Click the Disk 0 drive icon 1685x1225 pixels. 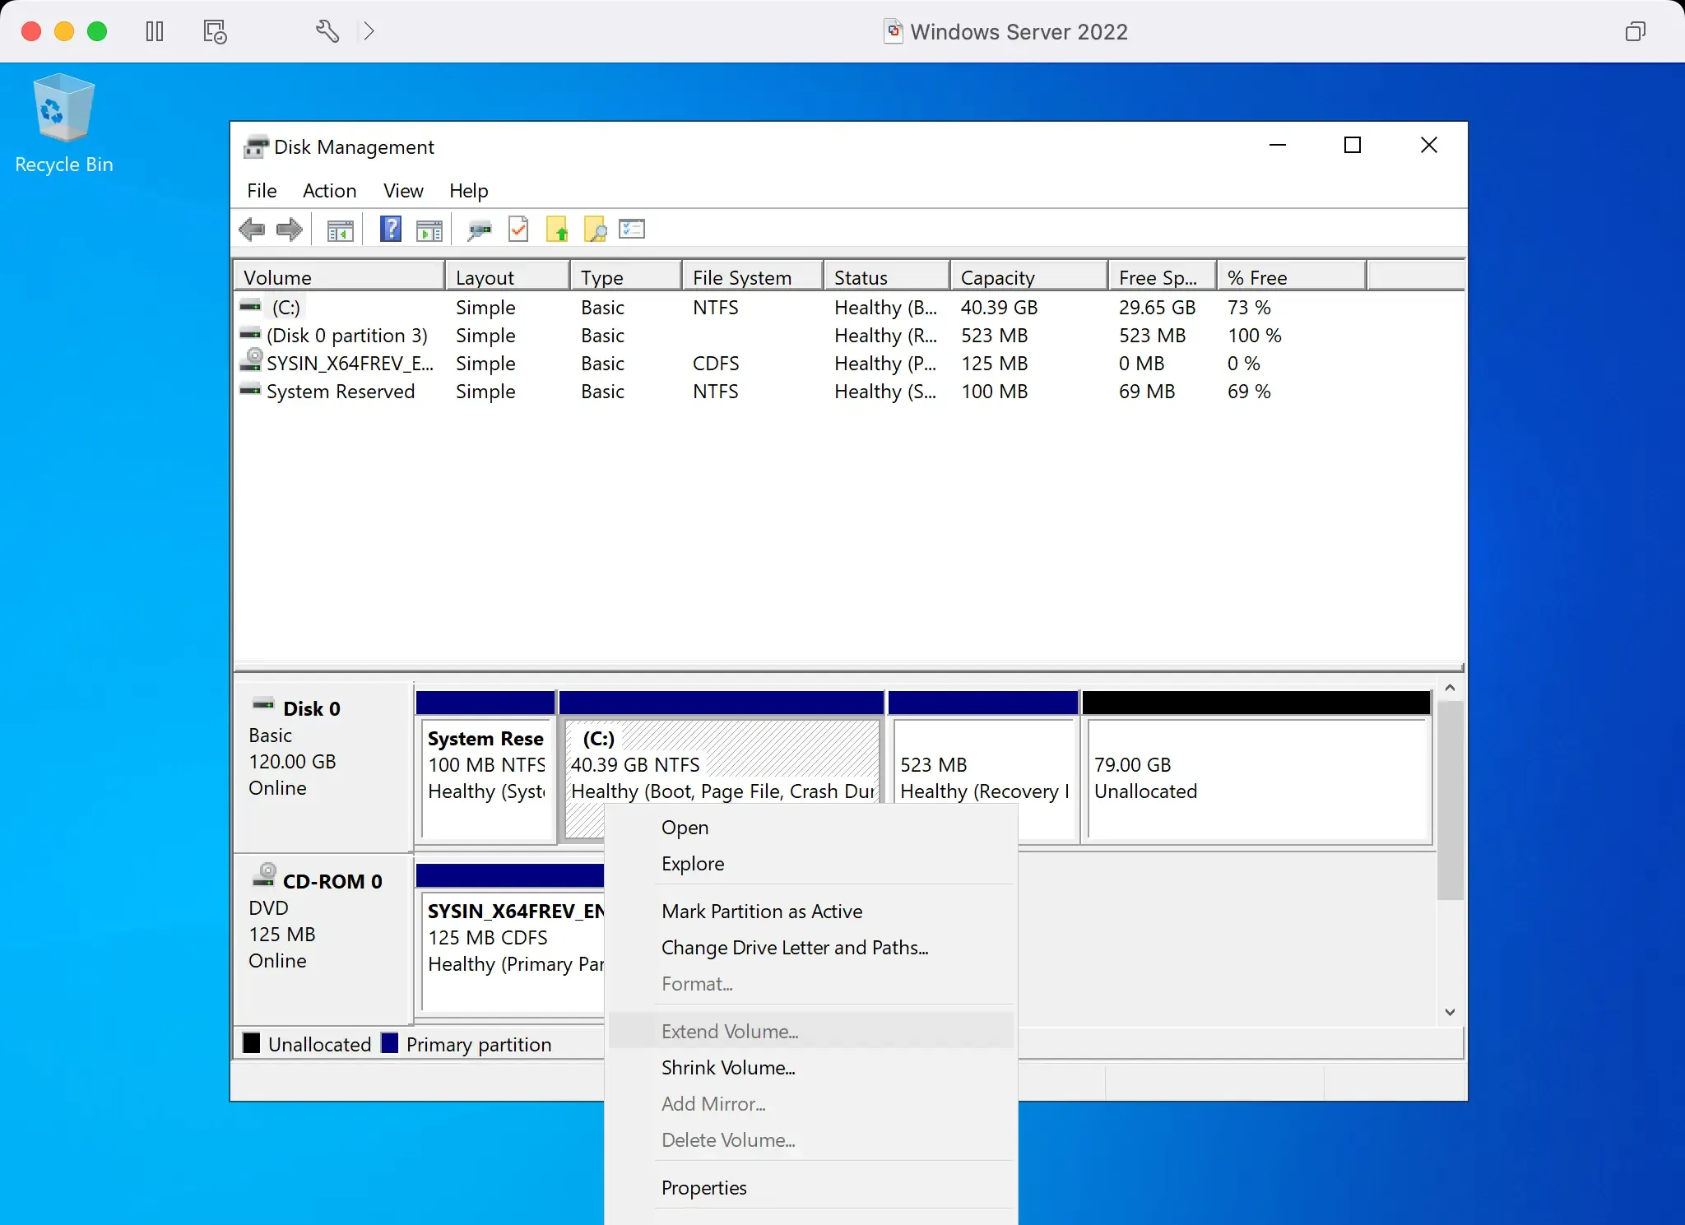click(x=263, y=704)
